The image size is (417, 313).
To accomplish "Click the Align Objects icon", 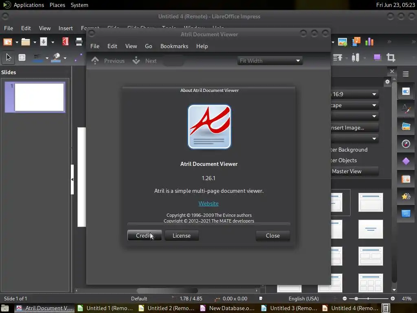I will (x=338, y=57).
